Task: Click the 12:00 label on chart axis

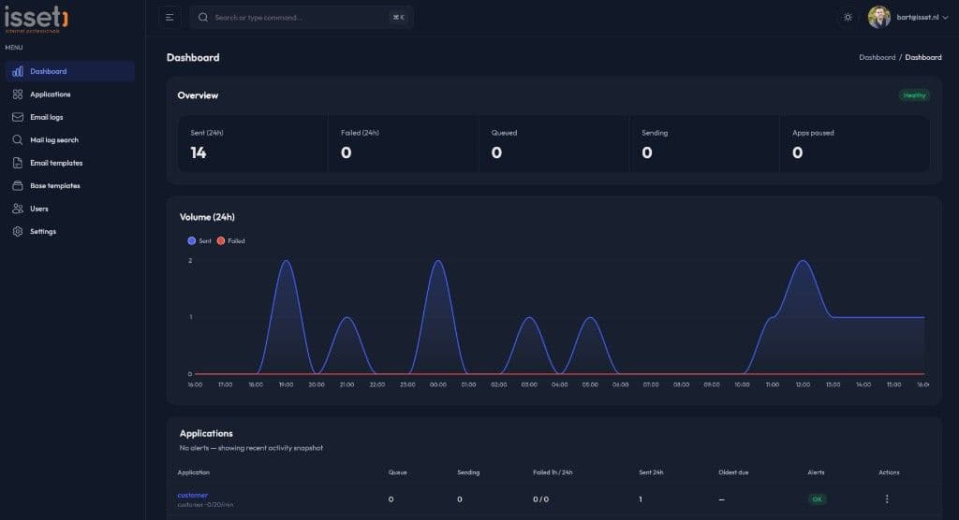Action: tap(803, 385)
